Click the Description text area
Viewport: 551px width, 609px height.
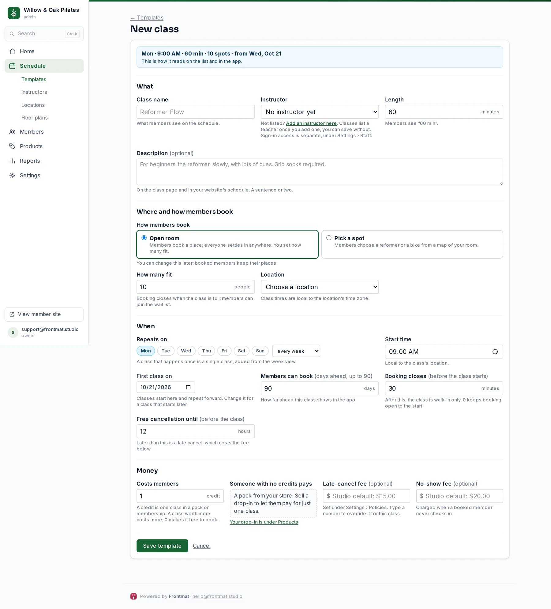point(320,172)
